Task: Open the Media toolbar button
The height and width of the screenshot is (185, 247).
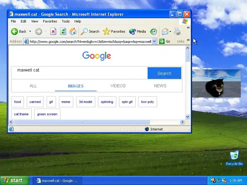Action: (137, 31)
